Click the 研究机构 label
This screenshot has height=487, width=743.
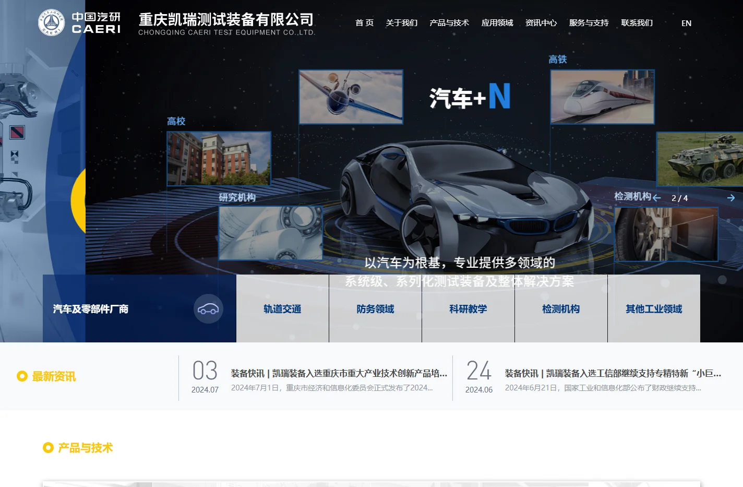pos(237,197)
